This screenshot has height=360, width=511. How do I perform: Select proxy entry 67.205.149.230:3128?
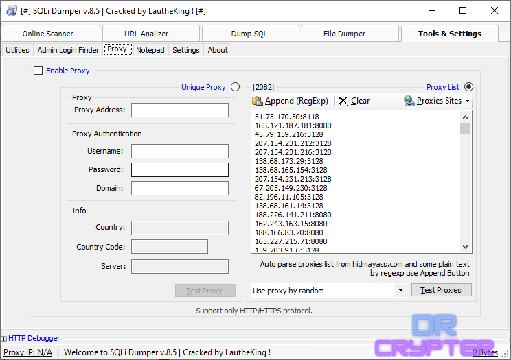(x=291, y=188)
